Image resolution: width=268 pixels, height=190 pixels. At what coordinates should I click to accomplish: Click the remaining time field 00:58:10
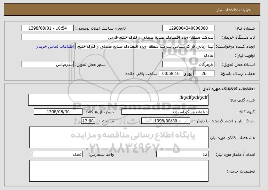point(171,74)
